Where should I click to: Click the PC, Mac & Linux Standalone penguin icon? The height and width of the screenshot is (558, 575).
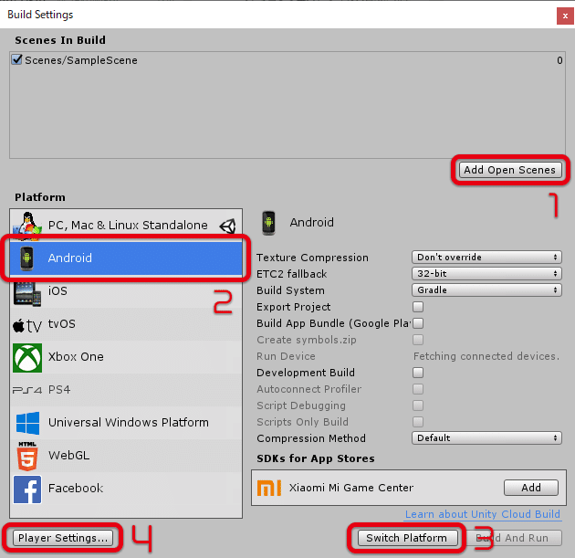[x=27, y=226]
